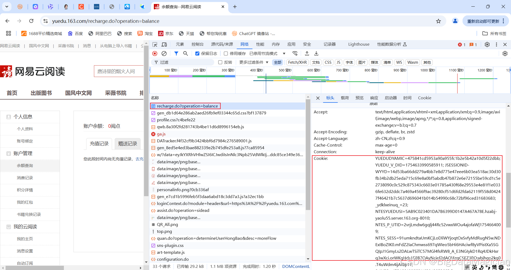
Task: Click the address bar URL
Action: [x=106, y=21]
